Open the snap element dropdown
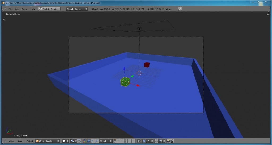 pos(162,141)
